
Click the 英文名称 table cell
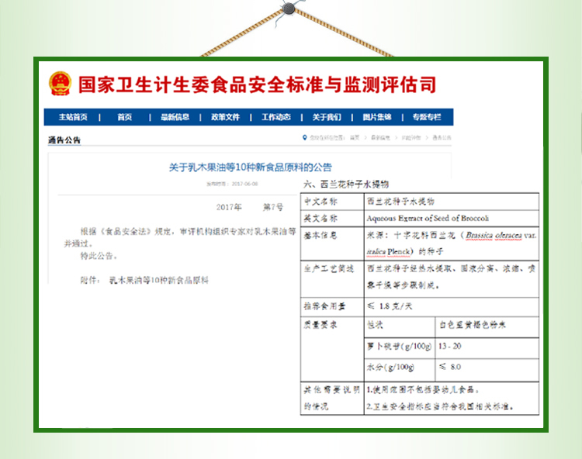(x=333, y=219)
